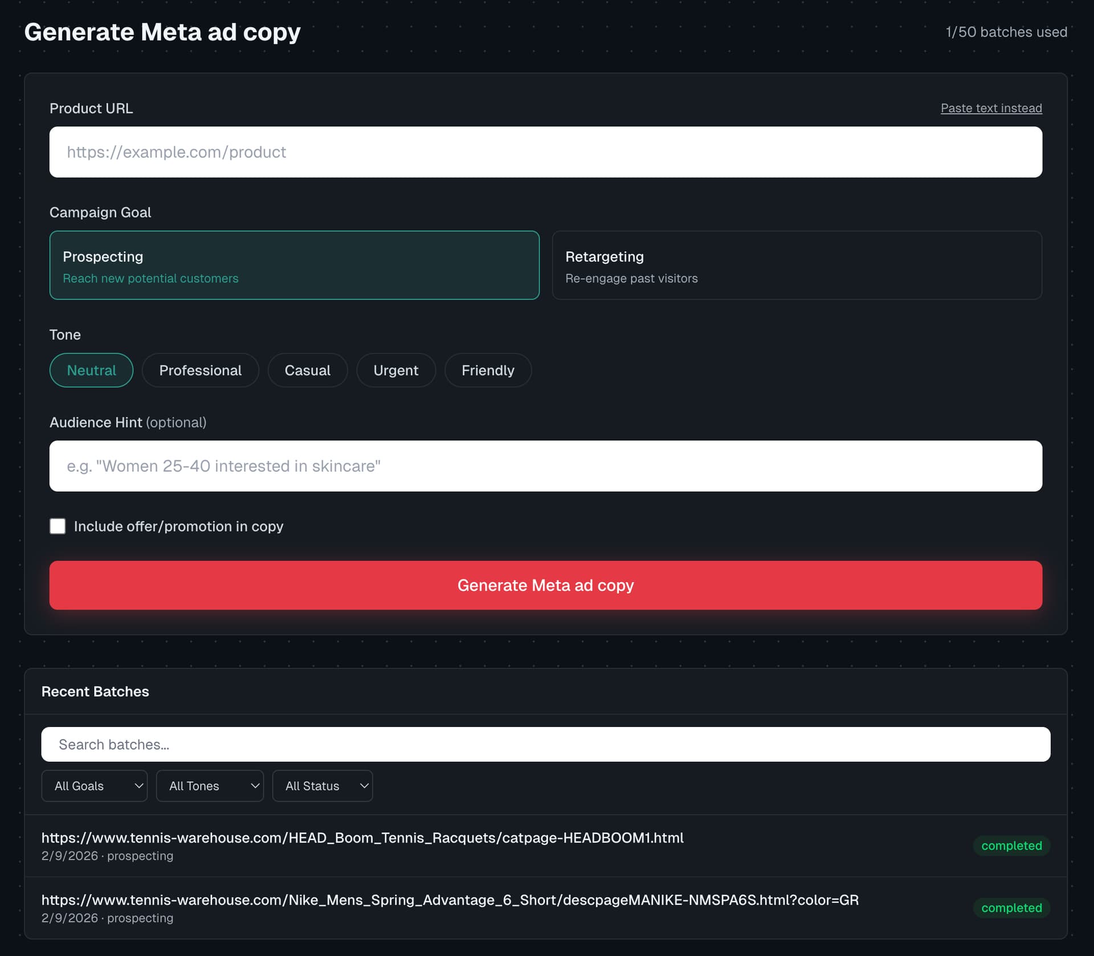Image resolution: width=1094 pixels, height=956 pixels.
Task: Click the completed badge on the HEAD batch
Action: (x=1011, y=845)
